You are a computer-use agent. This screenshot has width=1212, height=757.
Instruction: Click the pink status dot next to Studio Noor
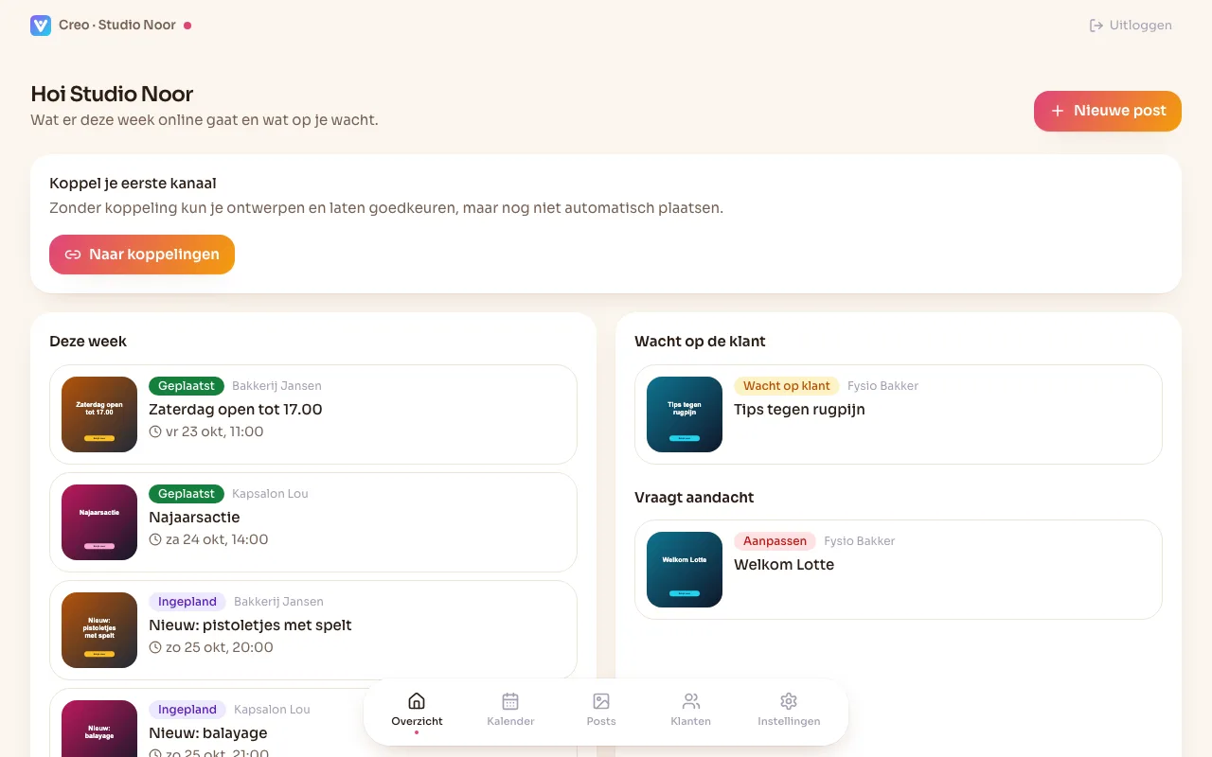coord(187,26)
